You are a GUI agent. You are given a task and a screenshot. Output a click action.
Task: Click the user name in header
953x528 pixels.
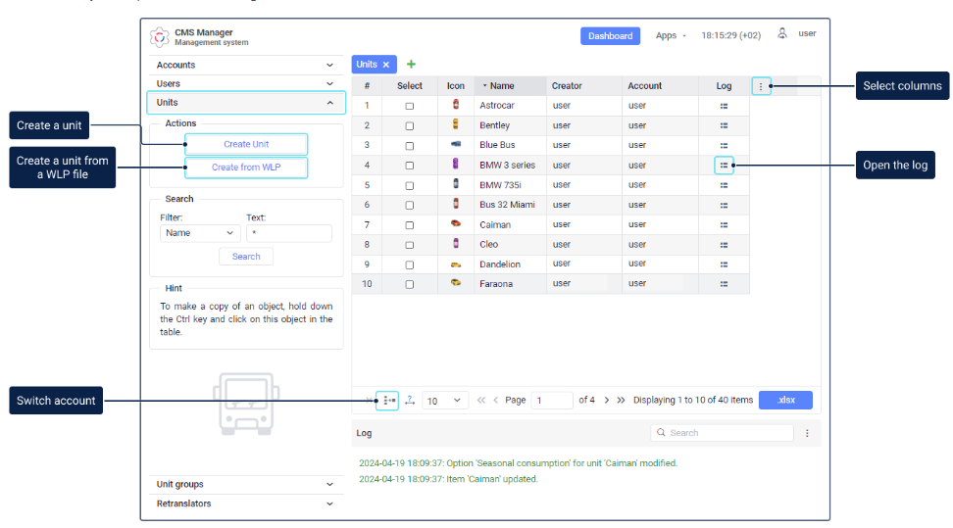807,33
